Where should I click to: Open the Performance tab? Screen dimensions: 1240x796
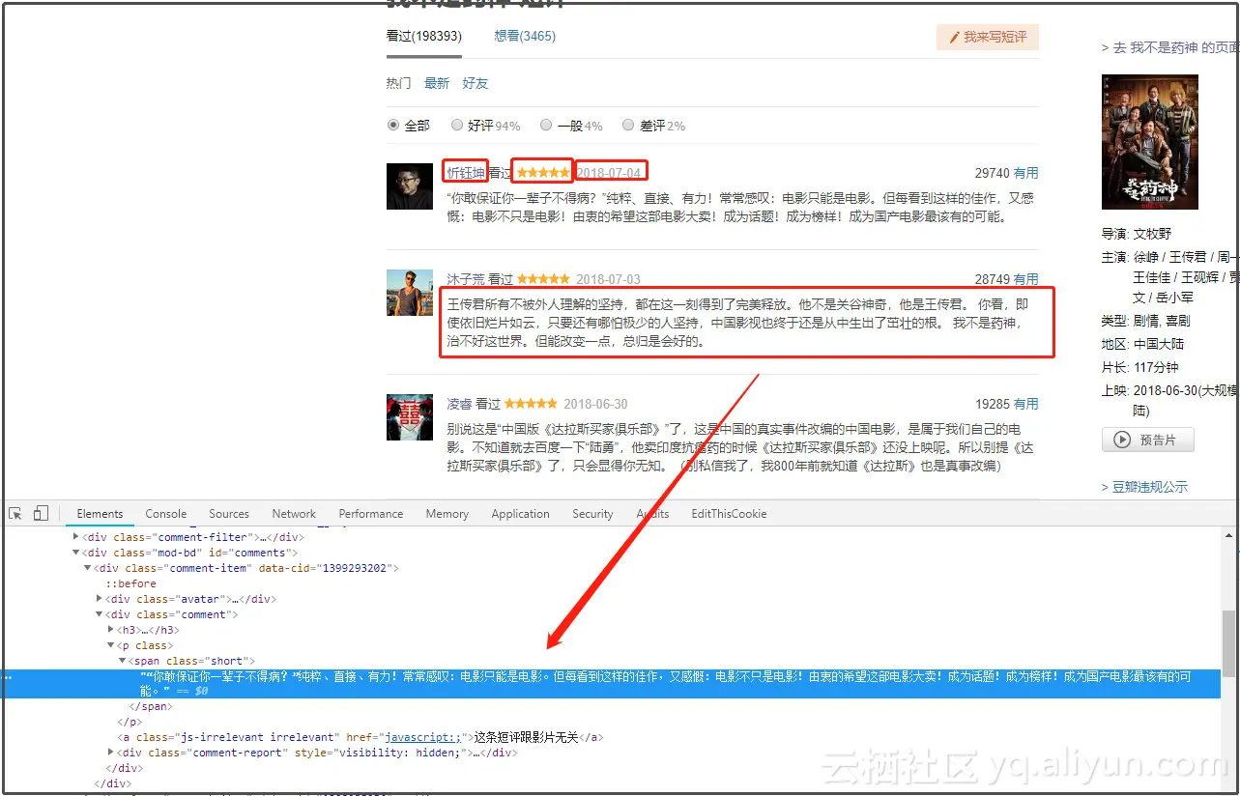[371, 513]
